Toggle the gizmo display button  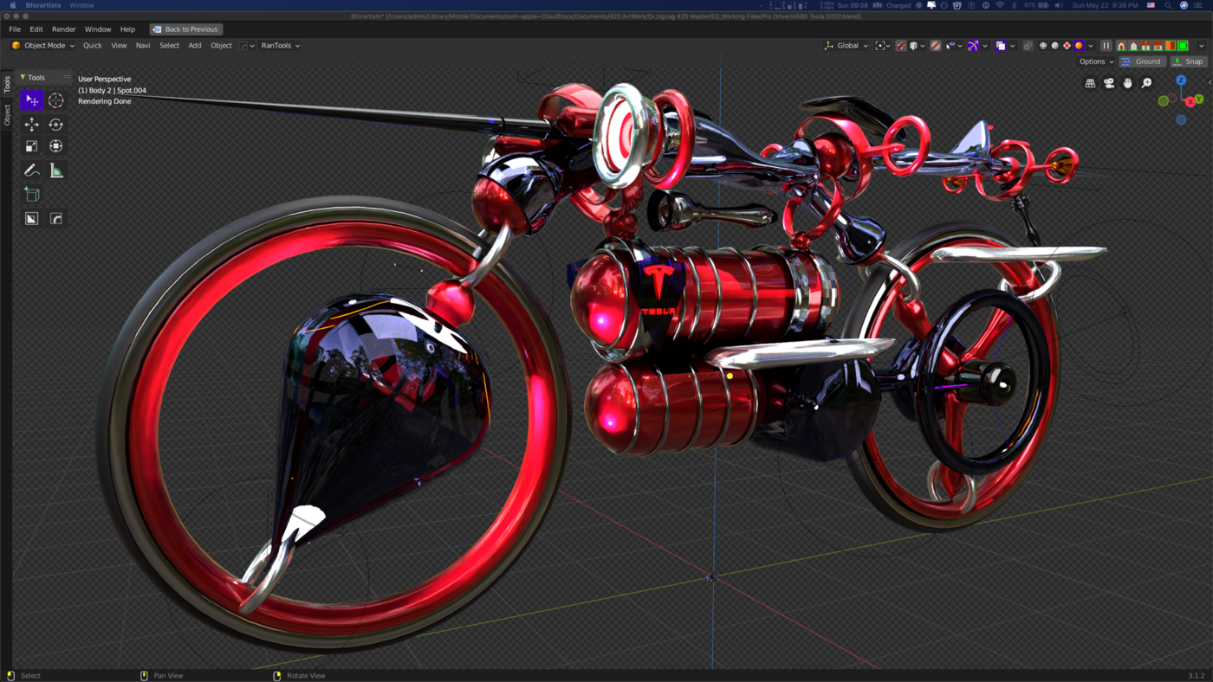(x=973, y=46)
